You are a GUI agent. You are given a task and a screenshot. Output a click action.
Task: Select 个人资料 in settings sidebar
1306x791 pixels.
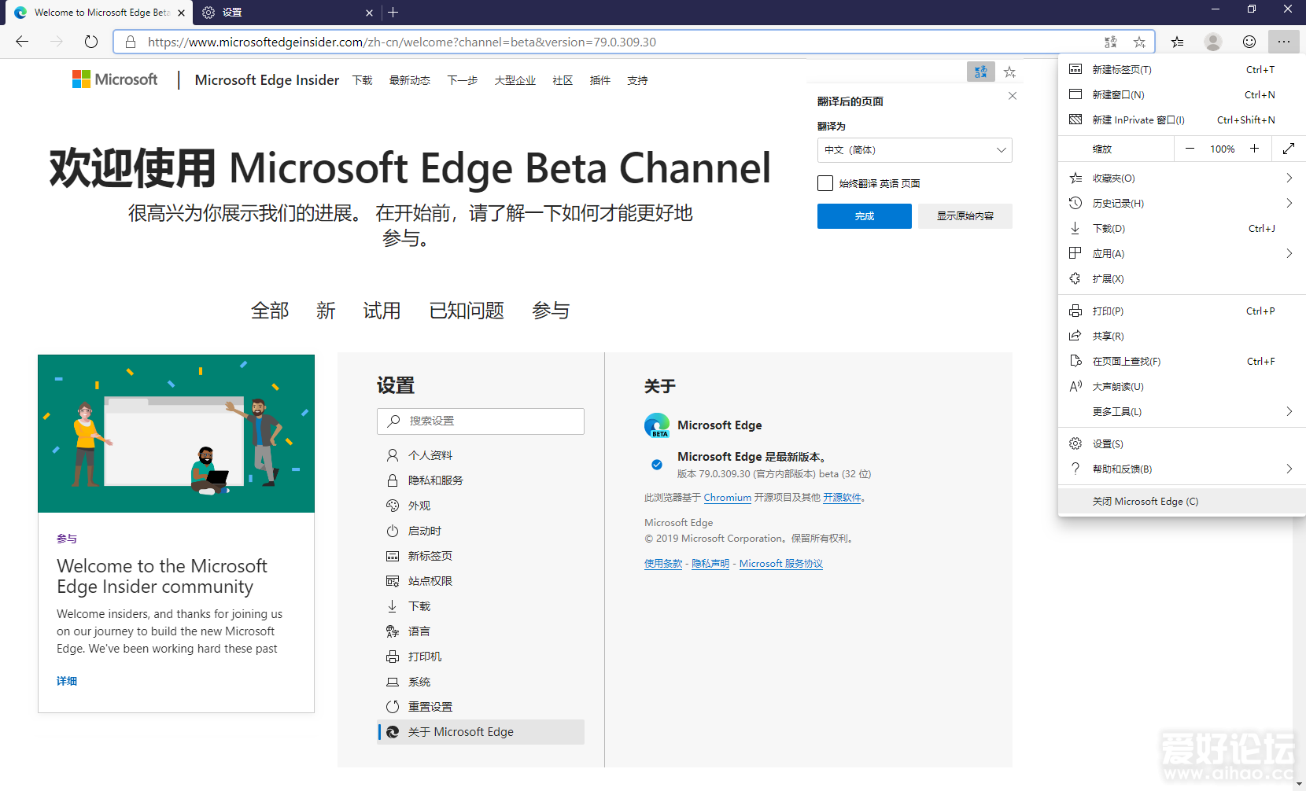click(481, 455)
